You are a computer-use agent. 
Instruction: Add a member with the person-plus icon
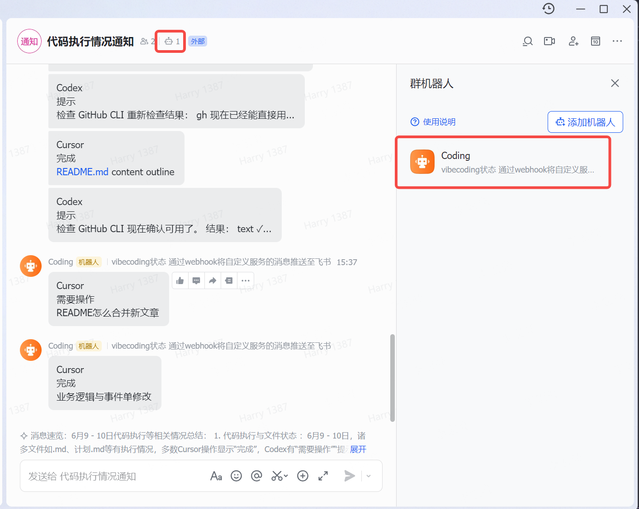pyautogui.click(x=573, y=41)
